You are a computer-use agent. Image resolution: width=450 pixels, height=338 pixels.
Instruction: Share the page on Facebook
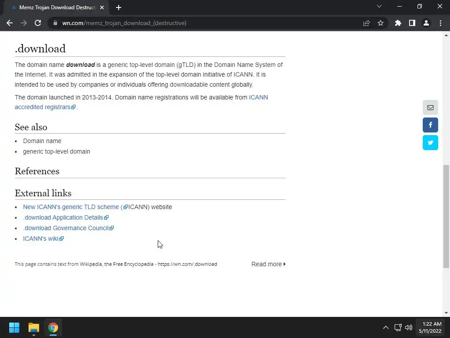[x=430, y=125]
